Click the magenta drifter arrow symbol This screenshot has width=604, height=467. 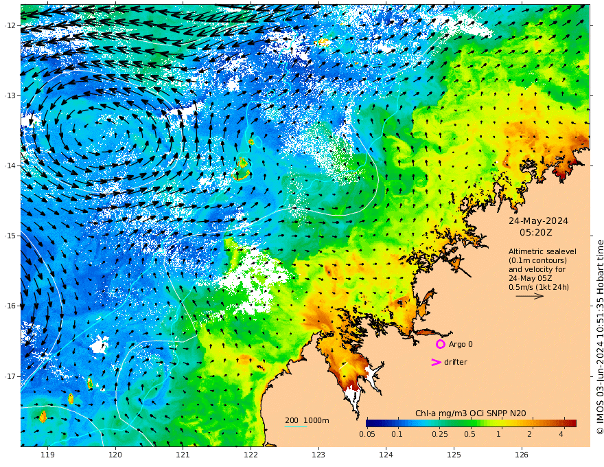[436, 362]
